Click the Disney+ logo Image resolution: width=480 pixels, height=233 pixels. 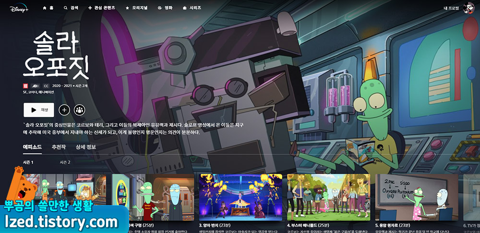coord(19,8)
